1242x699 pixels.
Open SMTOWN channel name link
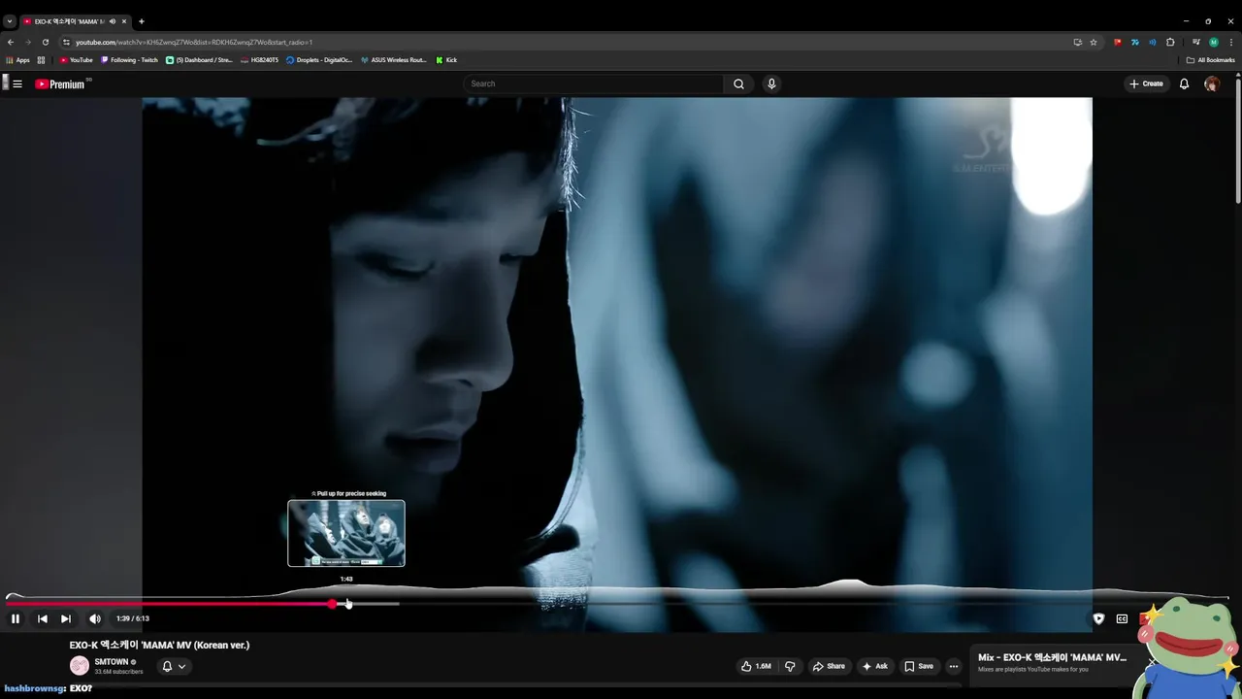click(112, 662)
